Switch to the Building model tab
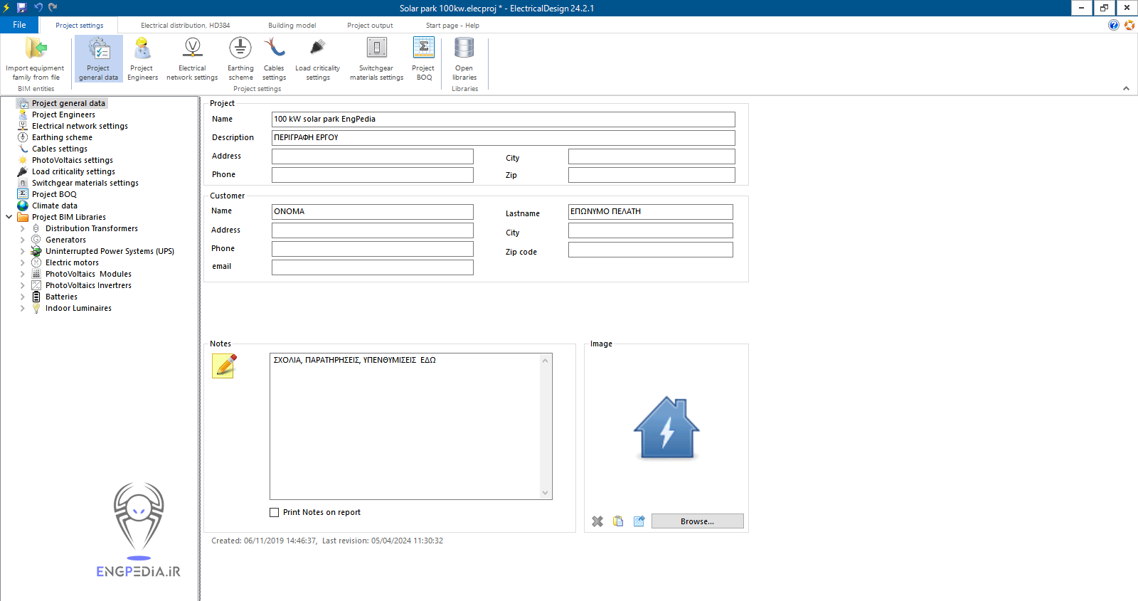Screen dimensions: 1138x601 click(x=292, y=26)
